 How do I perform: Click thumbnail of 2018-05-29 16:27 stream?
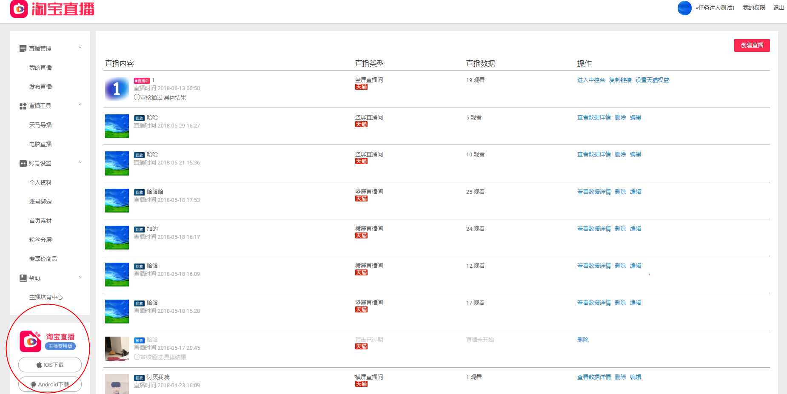click(x=117, y=126)
